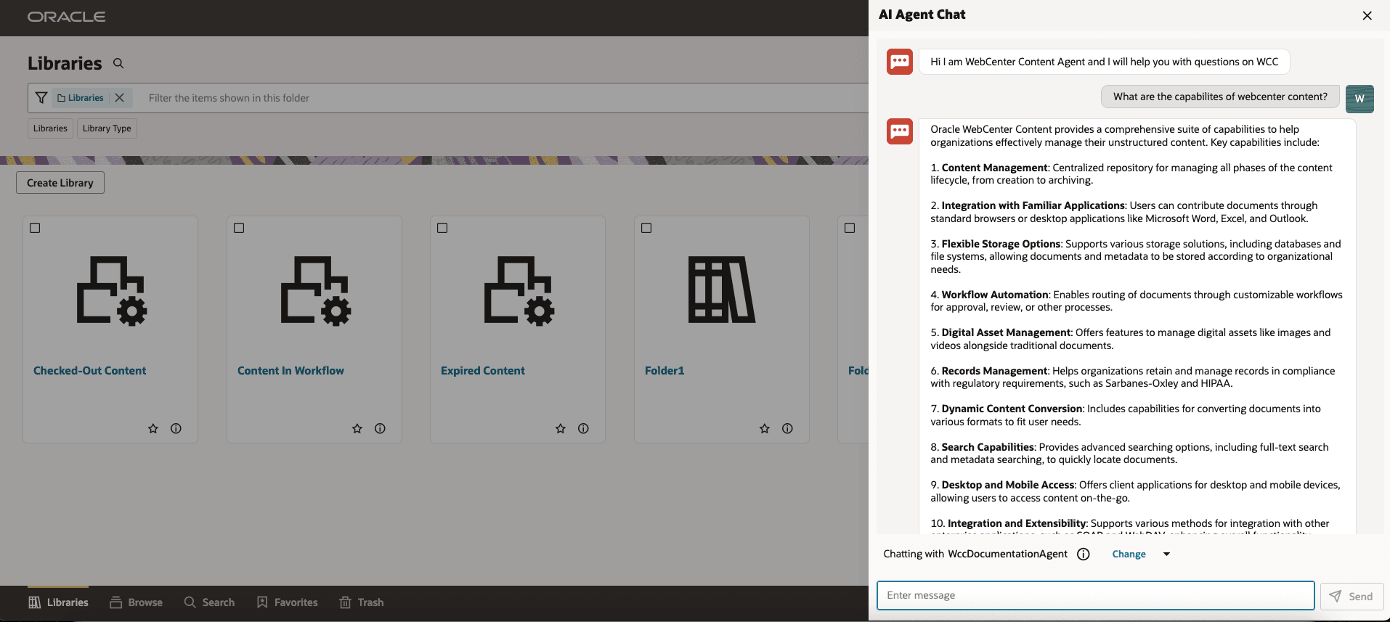Focus the Enter message input

1095,595
